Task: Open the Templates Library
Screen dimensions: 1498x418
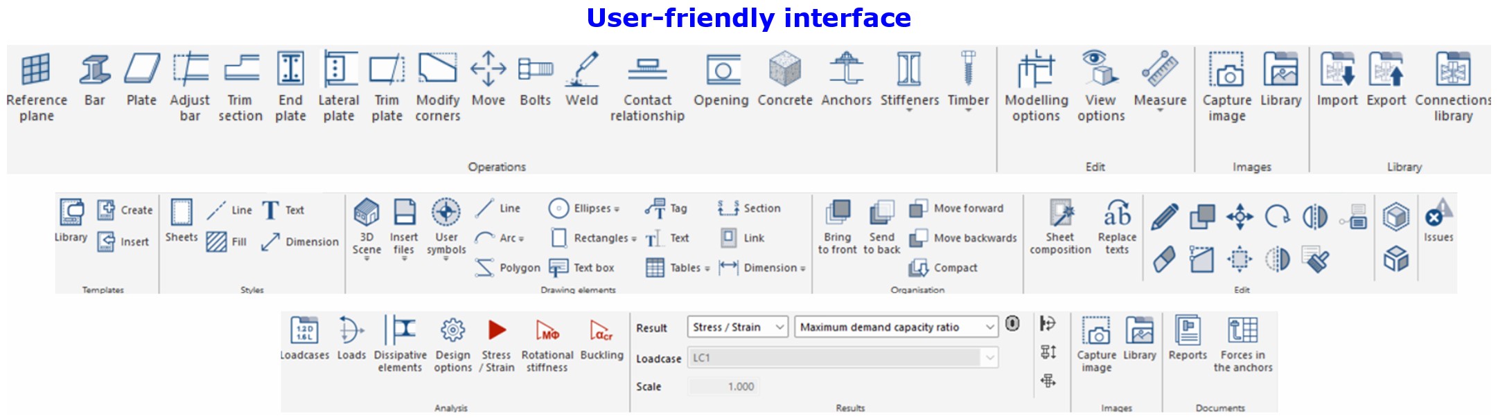Action: (x=71, y=221)
